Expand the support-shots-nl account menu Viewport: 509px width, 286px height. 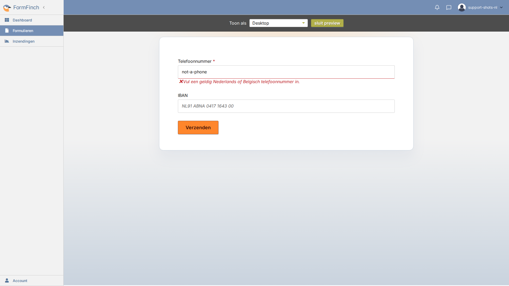click(501, 7)
